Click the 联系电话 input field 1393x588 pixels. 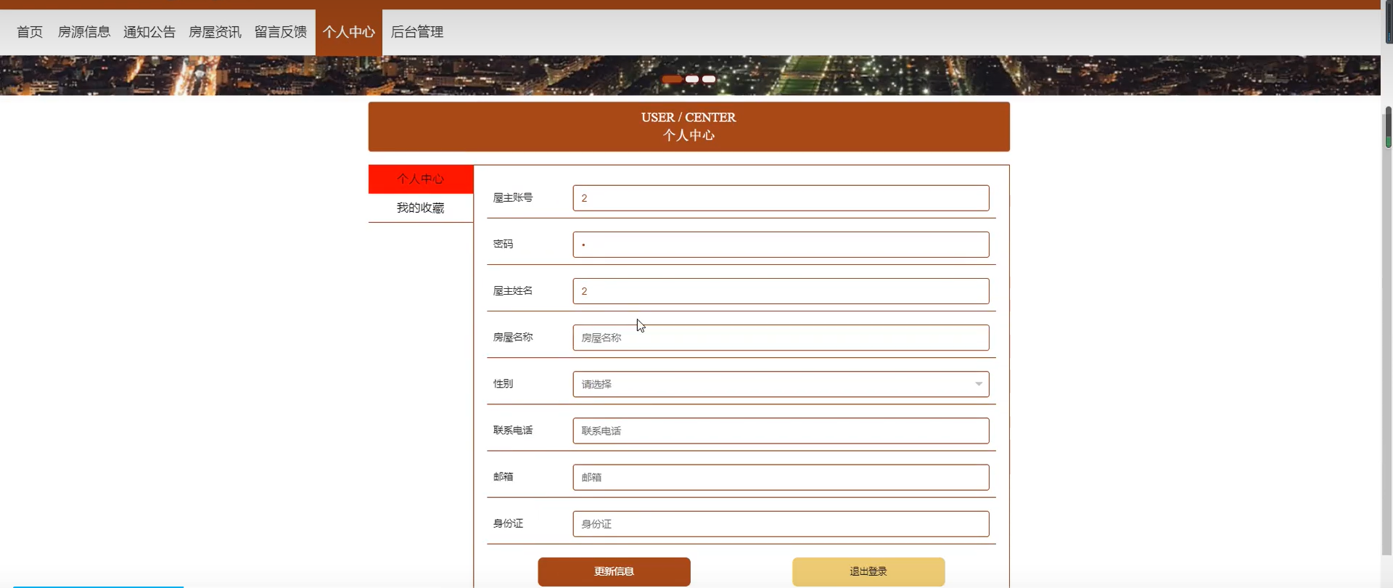tap(781, 430)
